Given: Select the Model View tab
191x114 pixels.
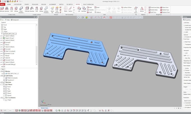Looking at the screenshot, I should point(44,108).
